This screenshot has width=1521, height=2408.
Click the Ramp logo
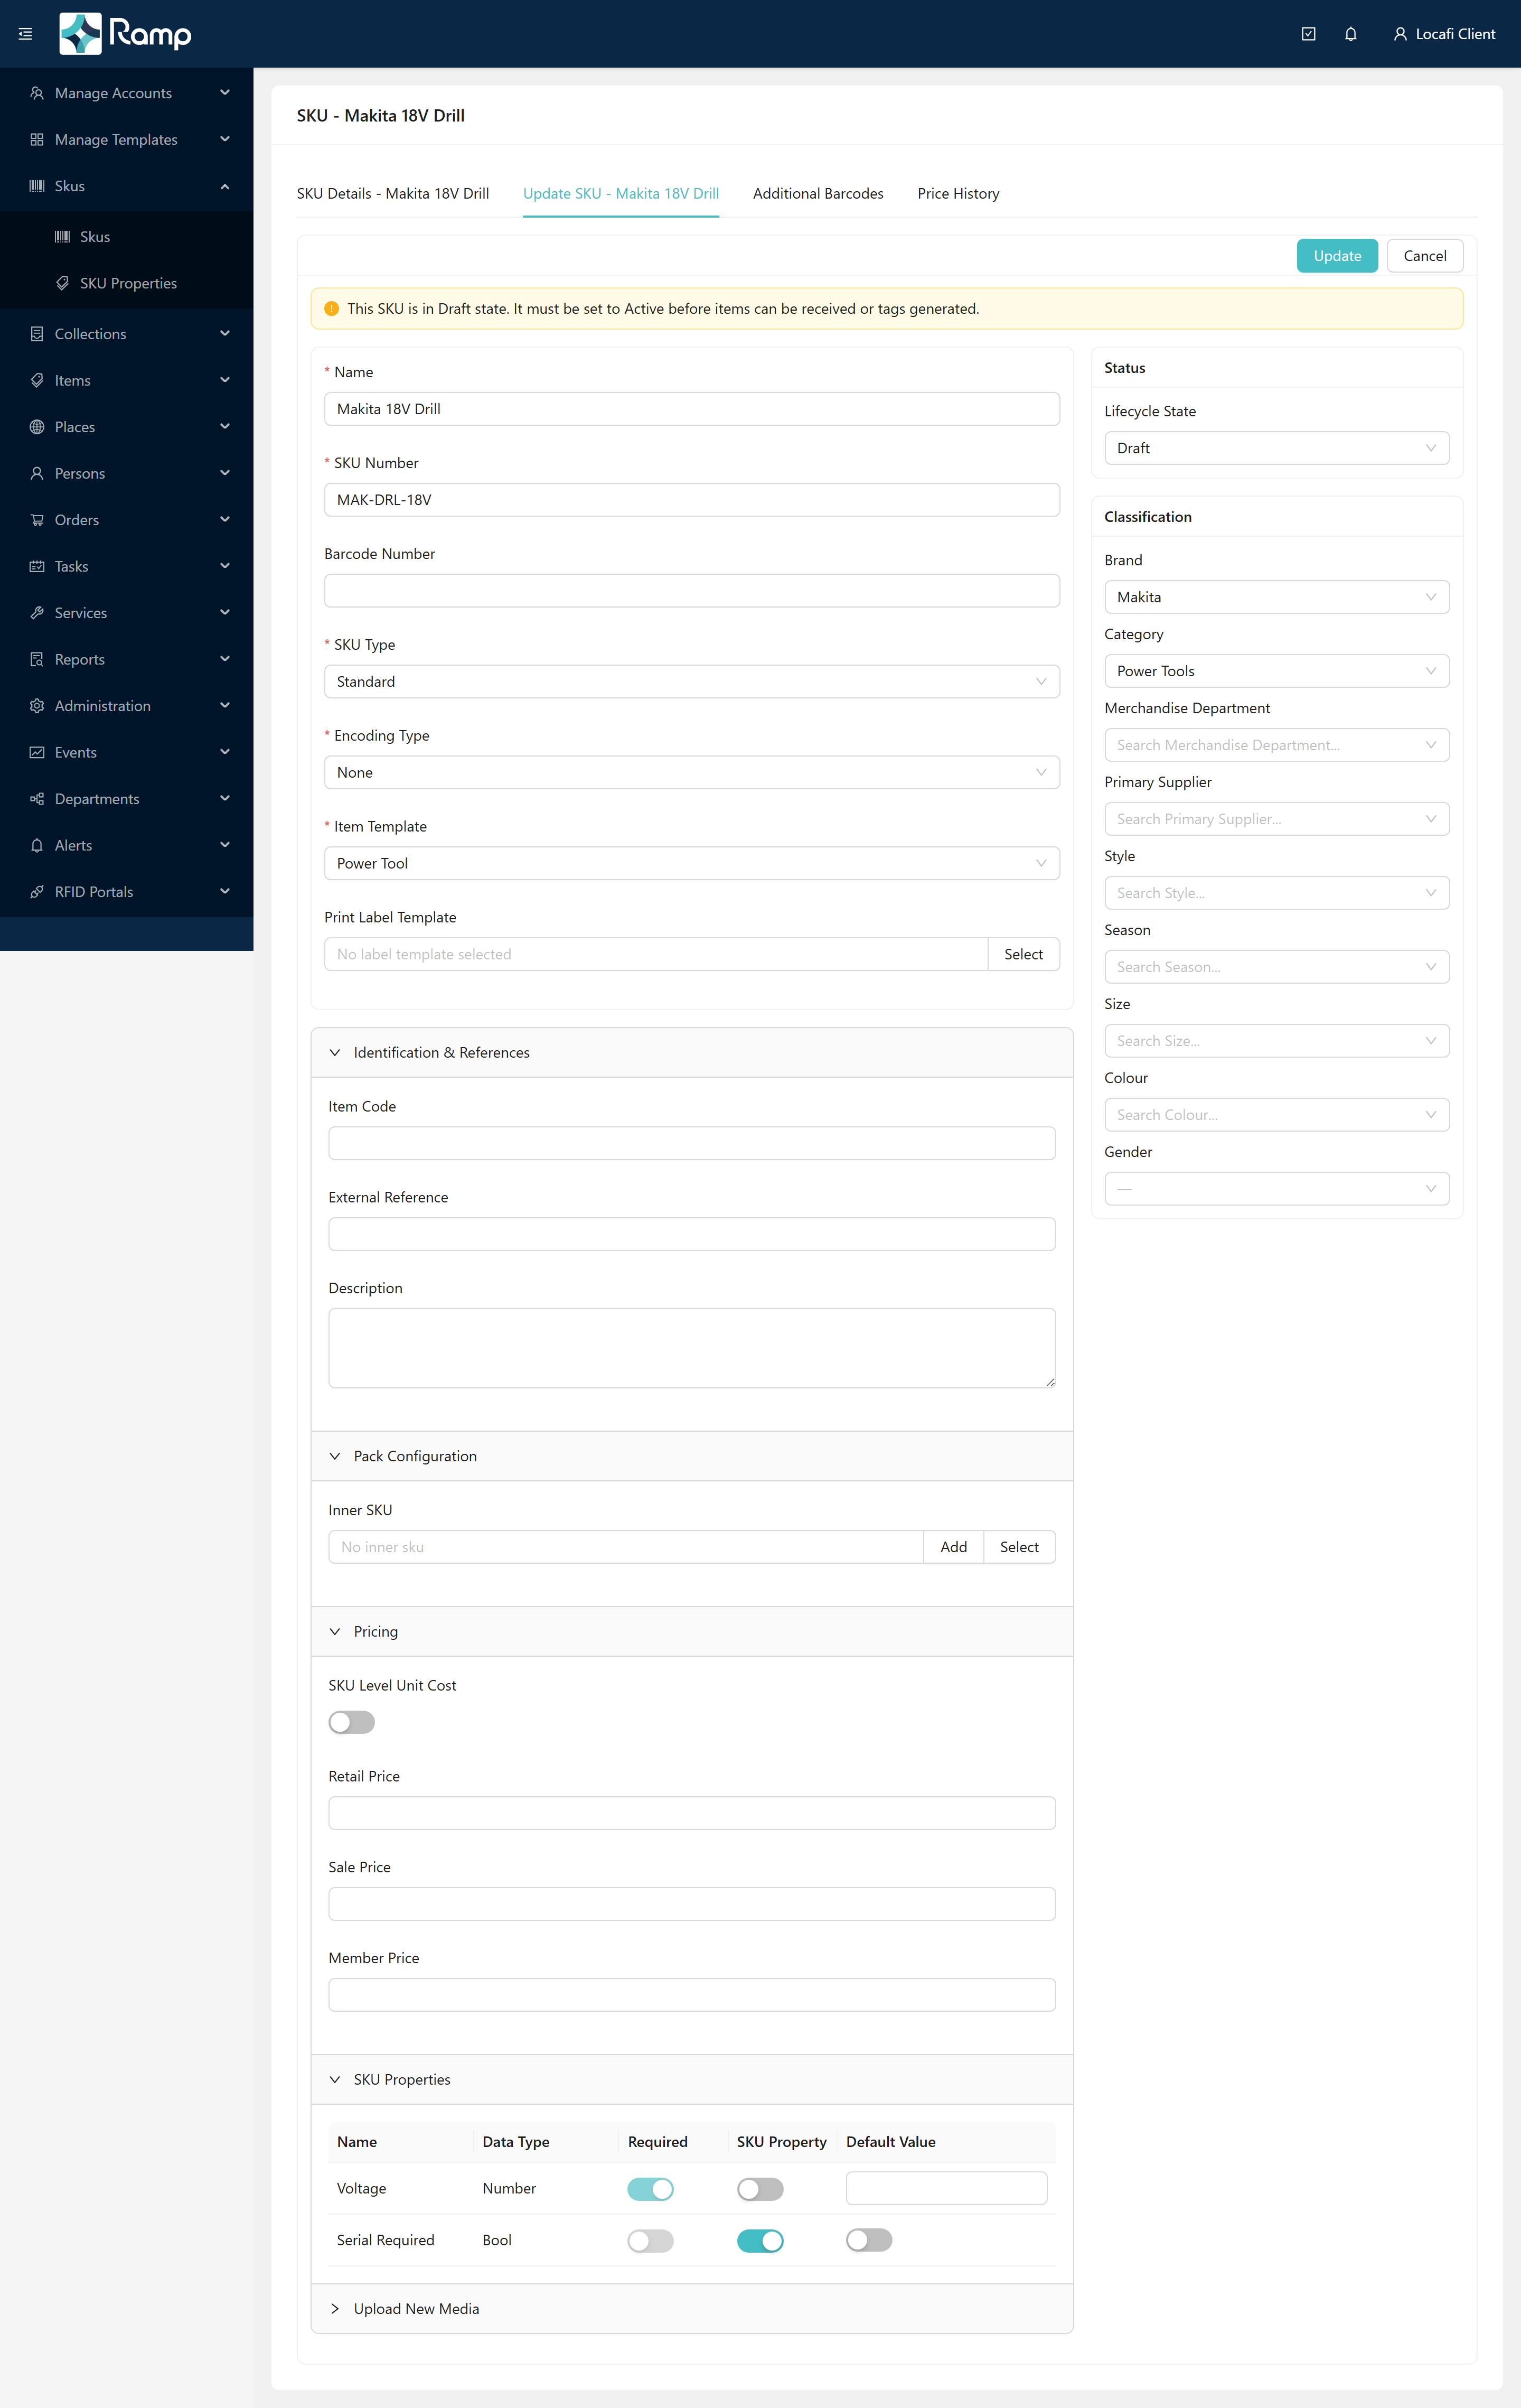[x=126, y=34]
